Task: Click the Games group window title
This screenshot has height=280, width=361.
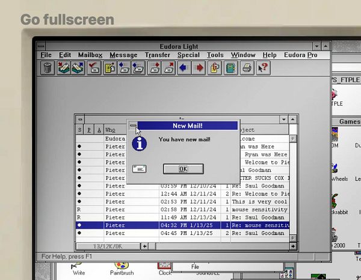Action: tap(349, 121)
